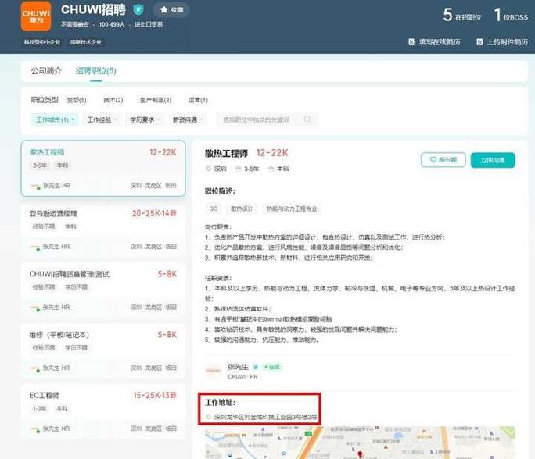Click the red marker on the map
Viewport: 535px width, 459px height.
[360, 454]
